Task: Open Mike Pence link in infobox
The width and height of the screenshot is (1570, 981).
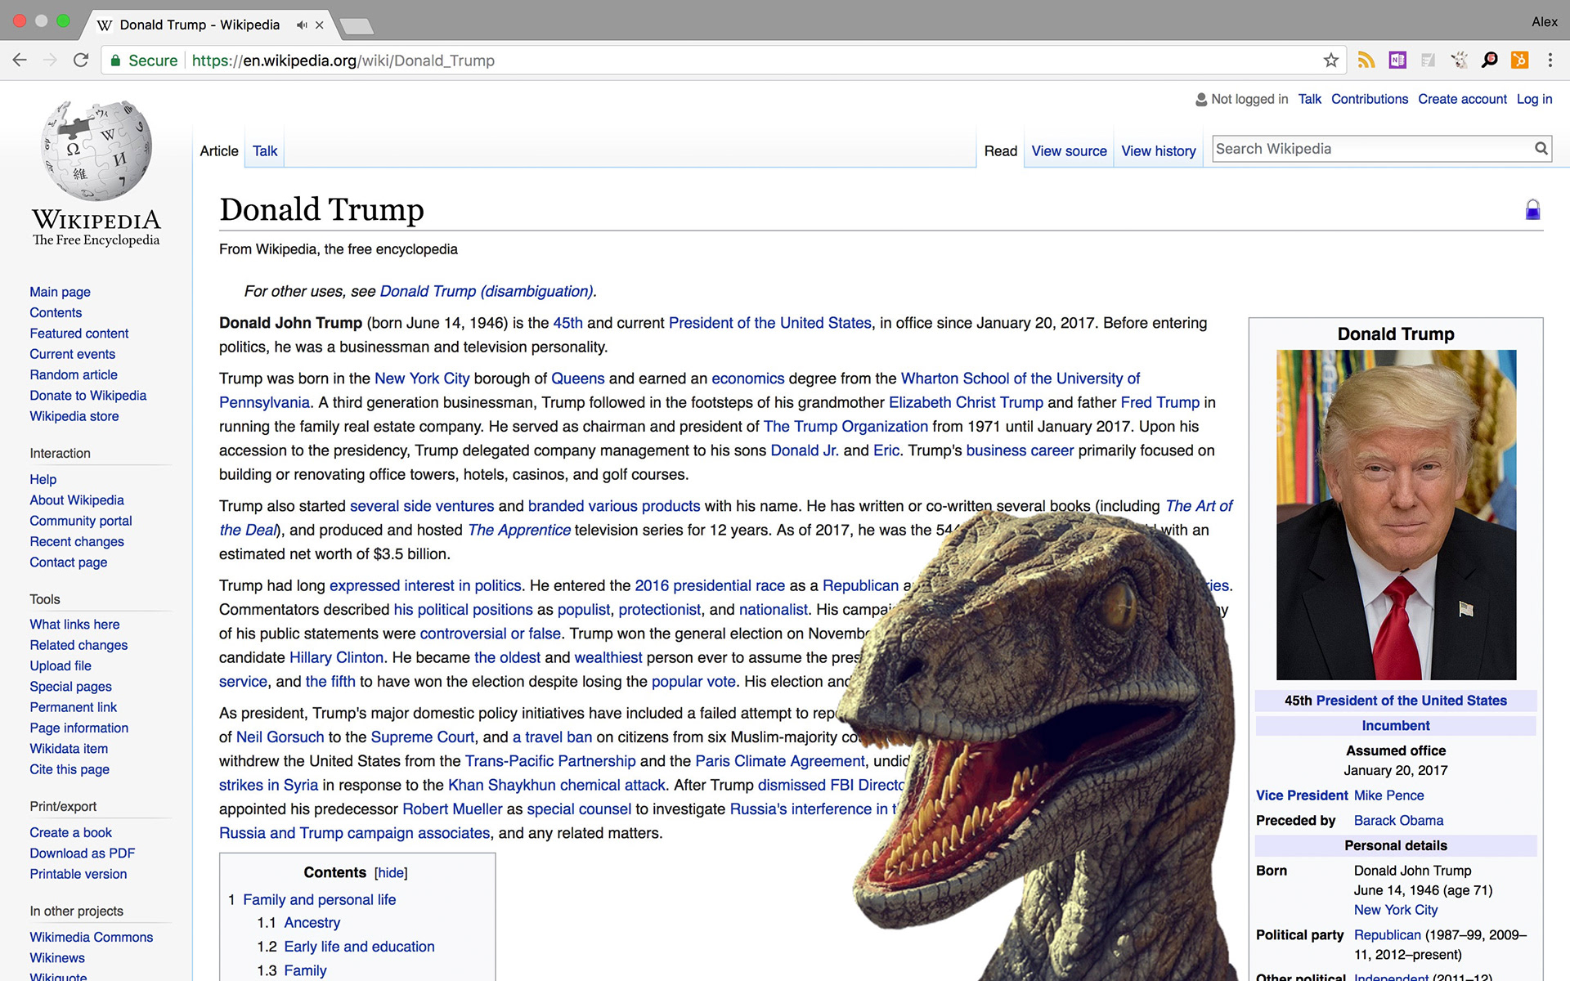Action: click(x=1388, y=795)
